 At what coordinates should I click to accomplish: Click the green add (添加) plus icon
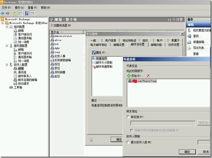tap(129, 76)
